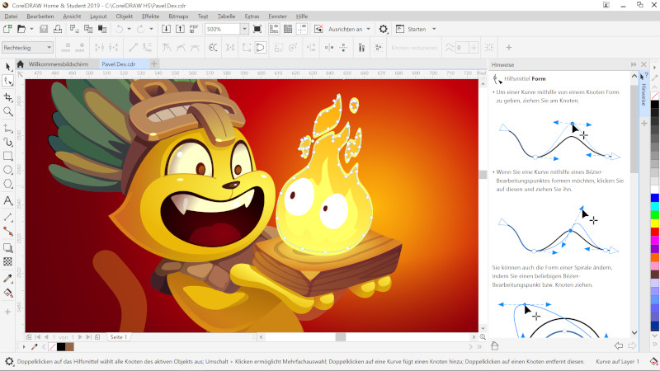Select the Interactive Fill bucket tool
The height and width of the screenshot is (371, 660).
[x=8, y=293]
